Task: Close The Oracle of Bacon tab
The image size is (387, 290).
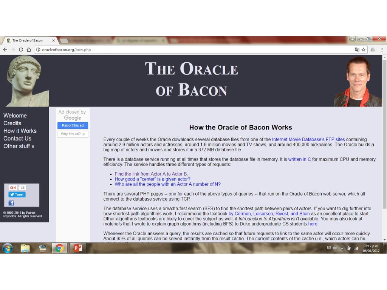Action: click(53, 40)
